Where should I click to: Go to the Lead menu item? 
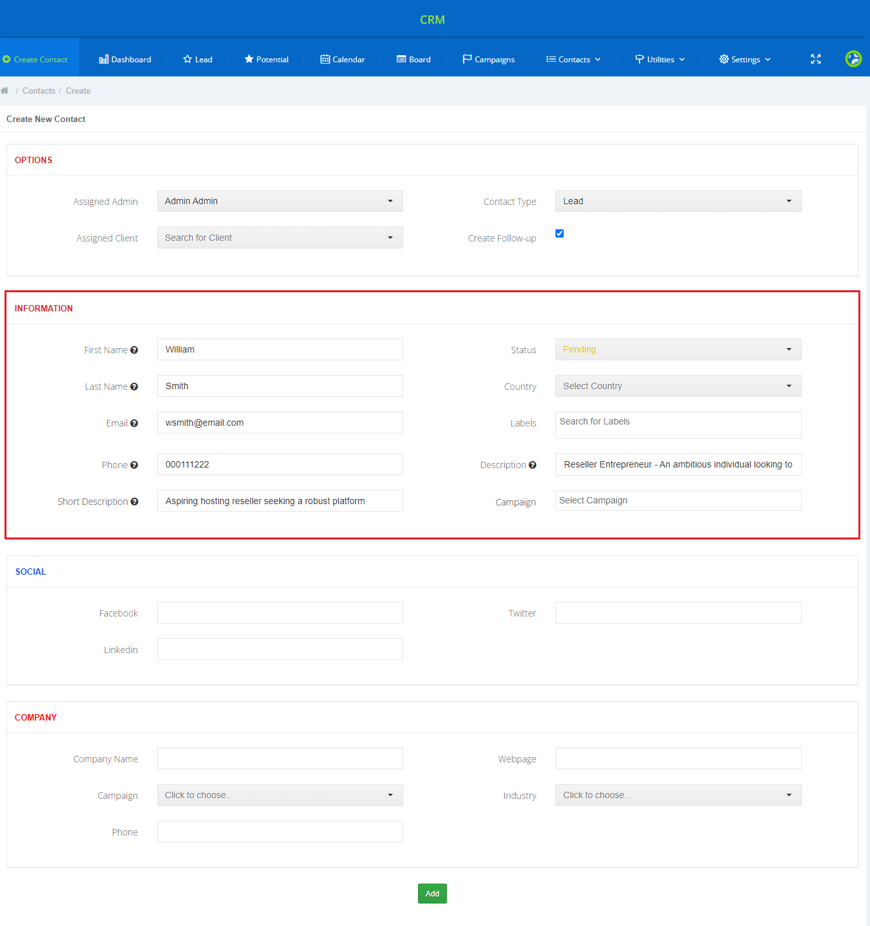click(198, 59)
